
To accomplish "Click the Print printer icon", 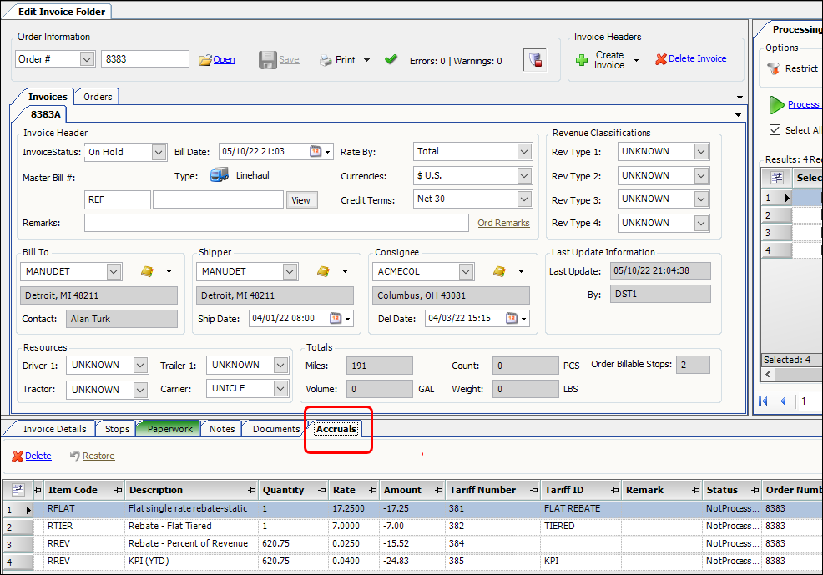I will [326, 60].
